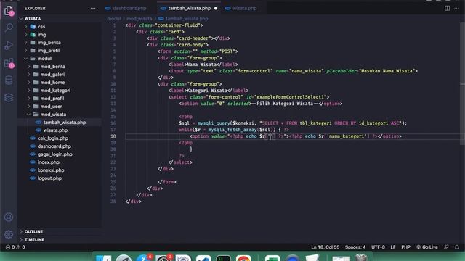Show errors and warnings in status bar
Image resolution: width=465 pixels, height=261 pixels.
click(x=15, y=247)
